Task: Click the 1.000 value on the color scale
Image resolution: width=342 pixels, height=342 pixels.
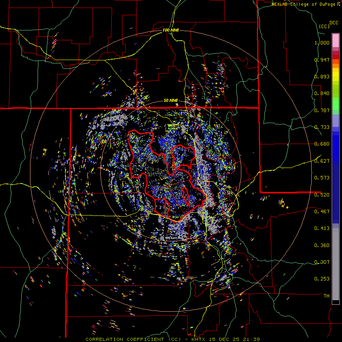Action: (x=322, y=43)
